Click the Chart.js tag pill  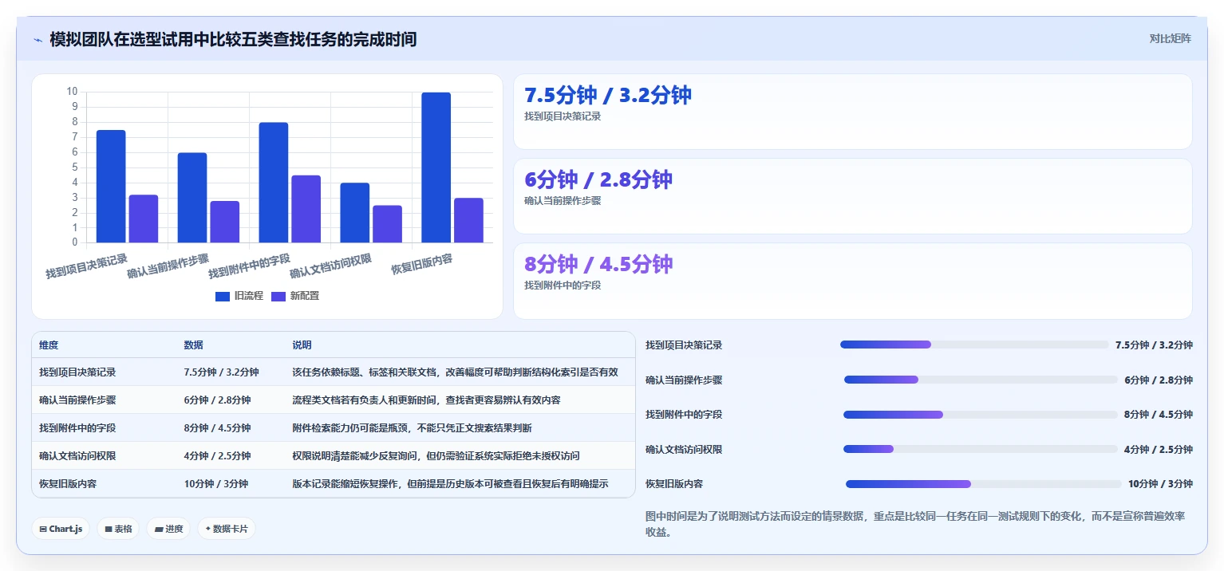[x=61, y=529]
